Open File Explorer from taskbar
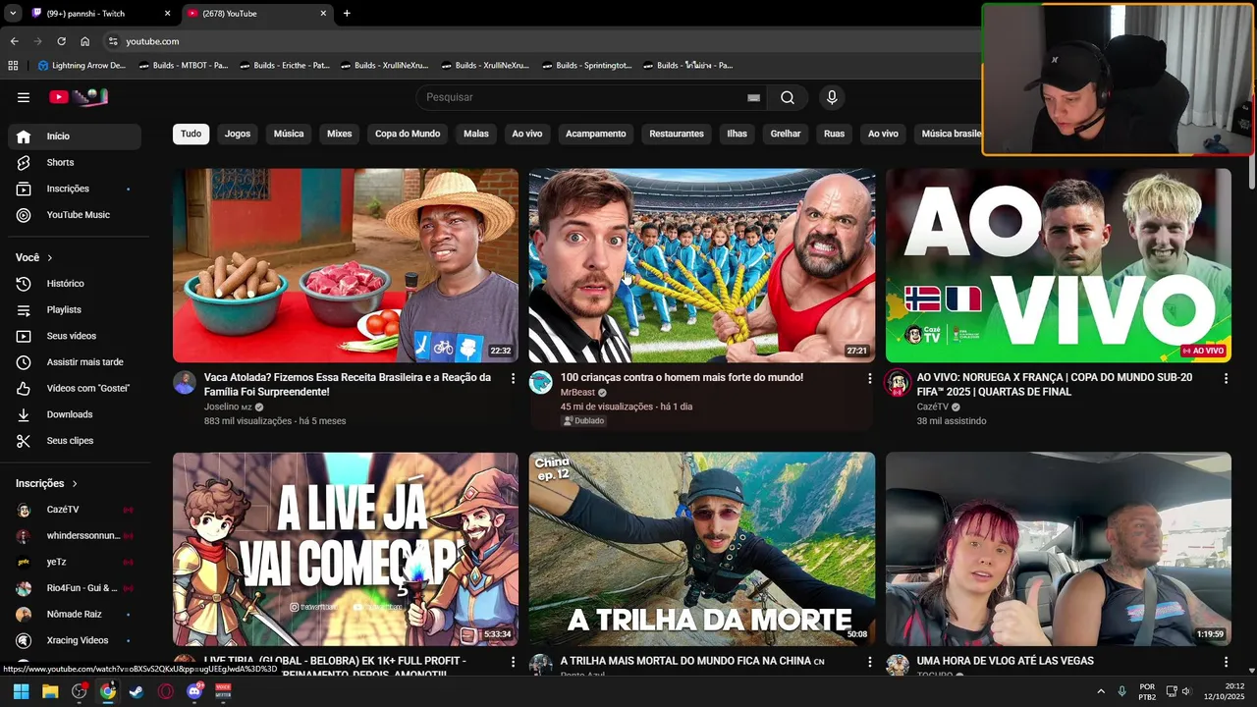 click(50, 691)
